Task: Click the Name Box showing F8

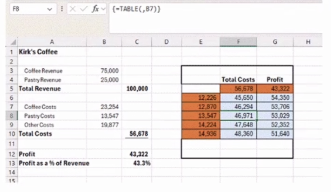Action: tap(33, 9)
